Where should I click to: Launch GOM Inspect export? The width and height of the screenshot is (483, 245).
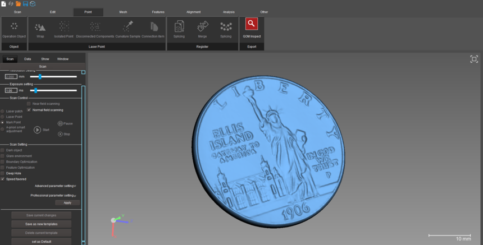[x=252, y=28]
